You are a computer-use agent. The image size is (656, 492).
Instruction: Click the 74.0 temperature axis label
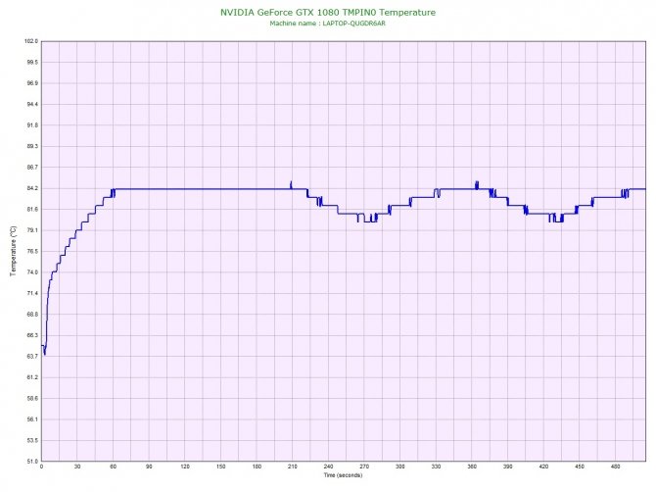pos(32,272)
